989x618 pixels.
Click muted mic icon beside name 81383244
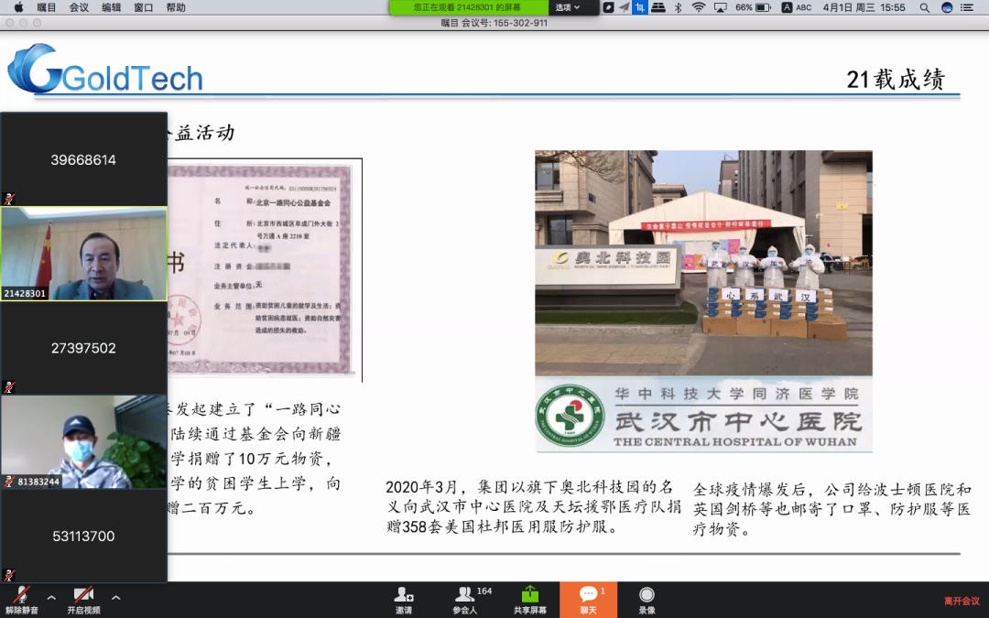pos(9,482)
